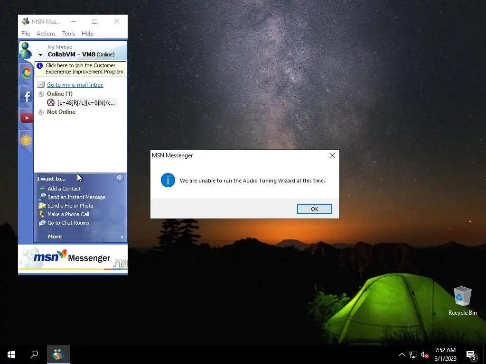Image resolution: width=486 pixels, height=364 pixels.
Task: Close the MSN Messenger error dialog
Action: (332, 155)
